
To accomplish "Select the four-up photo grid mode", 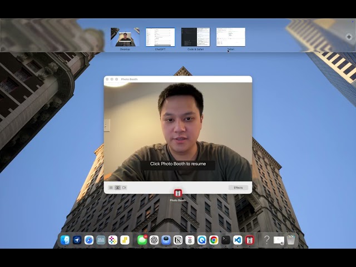I will coord(111,187).
